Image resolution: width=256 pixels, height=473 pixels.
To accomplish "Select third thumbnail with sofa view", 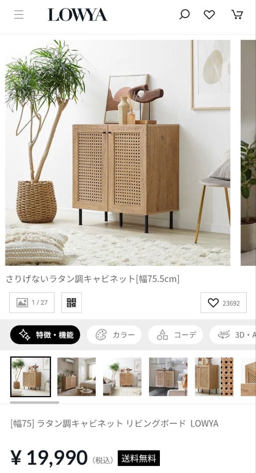I will pyautogui.click(x=122, y=377).
